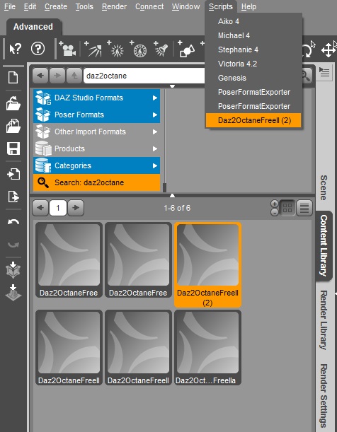337x432 pixels.
Task: Select the four-arrow translate tool
Action: click(329, 50)
